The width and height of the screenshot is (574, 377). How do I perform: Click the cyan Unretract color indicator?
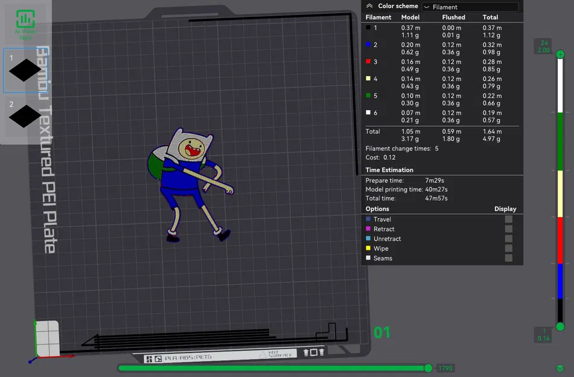click(x=368, y=238)
